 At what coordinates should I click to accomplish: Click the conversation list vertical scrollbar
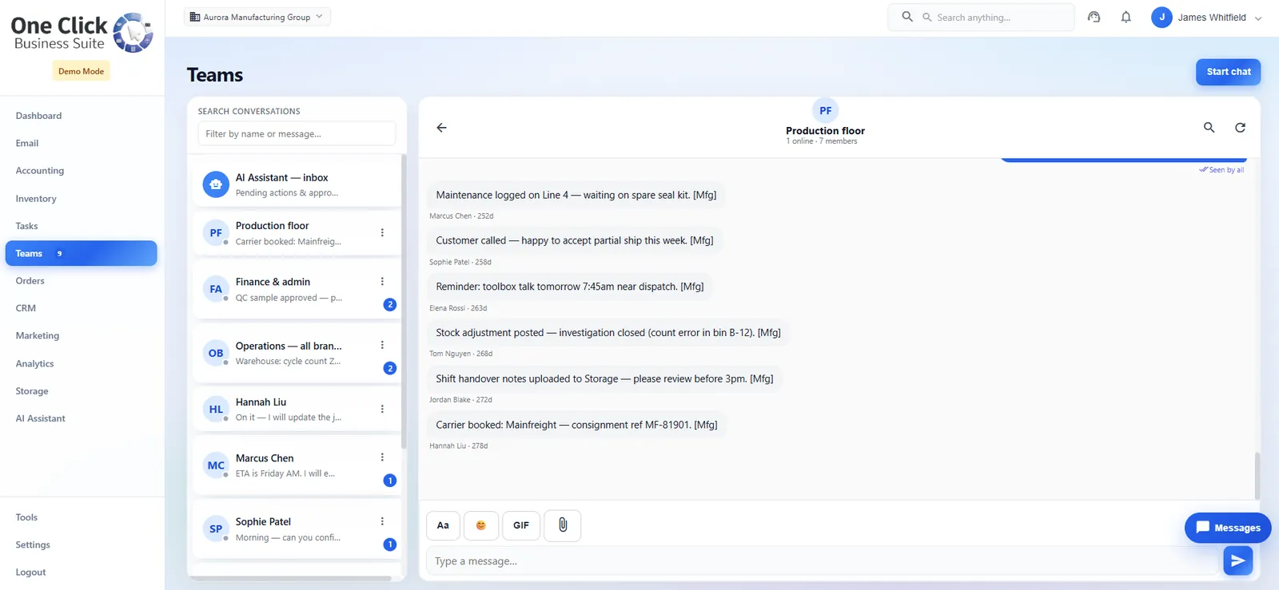[x=404, y=302]
